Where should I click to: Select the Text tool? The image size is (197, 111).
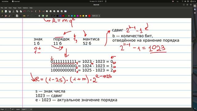(x=13, y=16)
